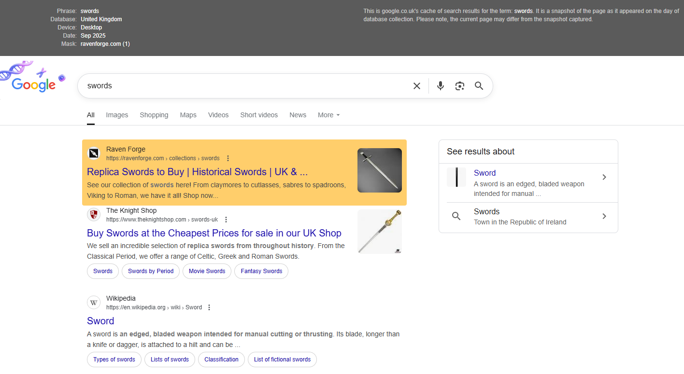Click The Knight Shop sword thumbnail
The image size is (684, 374).
pos(380,232)
